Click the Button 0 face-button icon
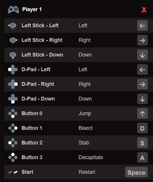 coord(13,113)
